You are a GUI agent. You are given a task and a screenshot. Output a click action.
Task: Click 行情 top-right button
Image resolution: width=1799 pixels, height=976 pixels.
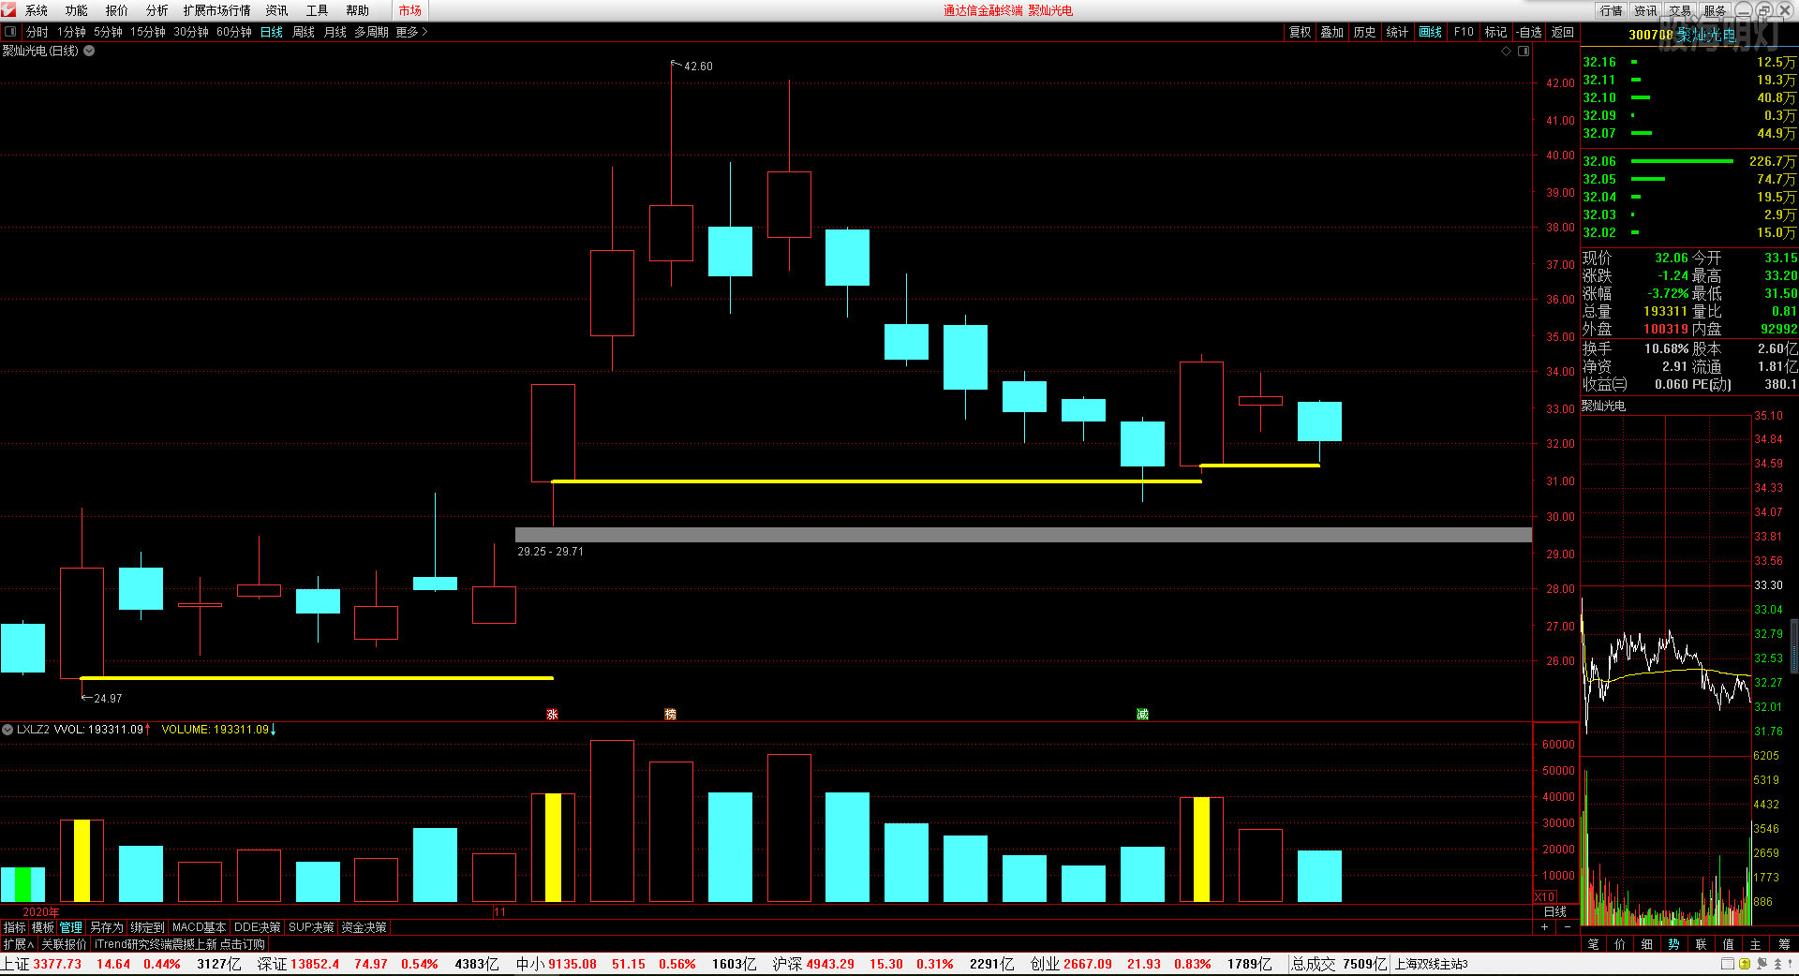click(x=1612, y=10)
